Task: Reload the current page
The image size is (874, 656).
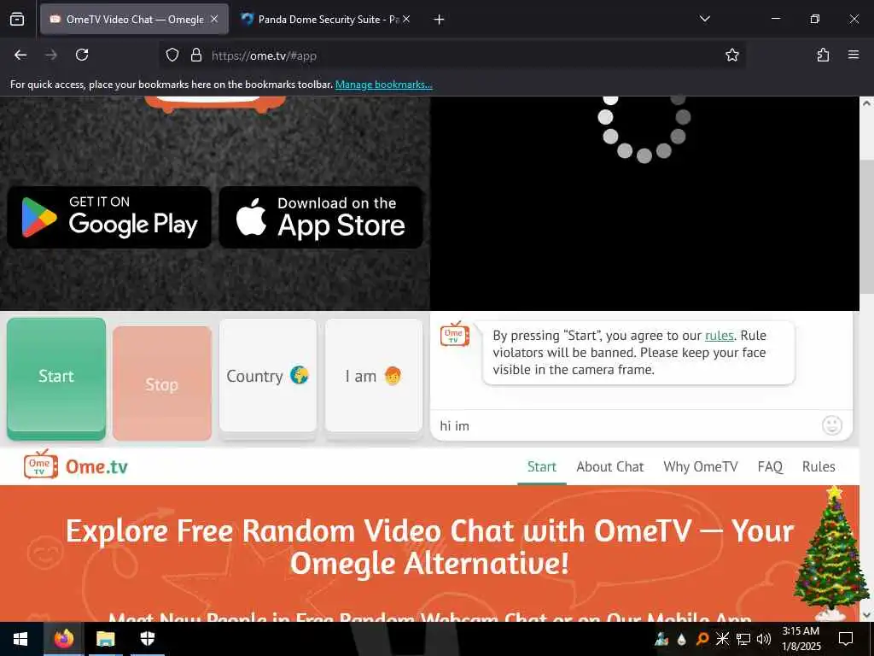Action: 82,55
